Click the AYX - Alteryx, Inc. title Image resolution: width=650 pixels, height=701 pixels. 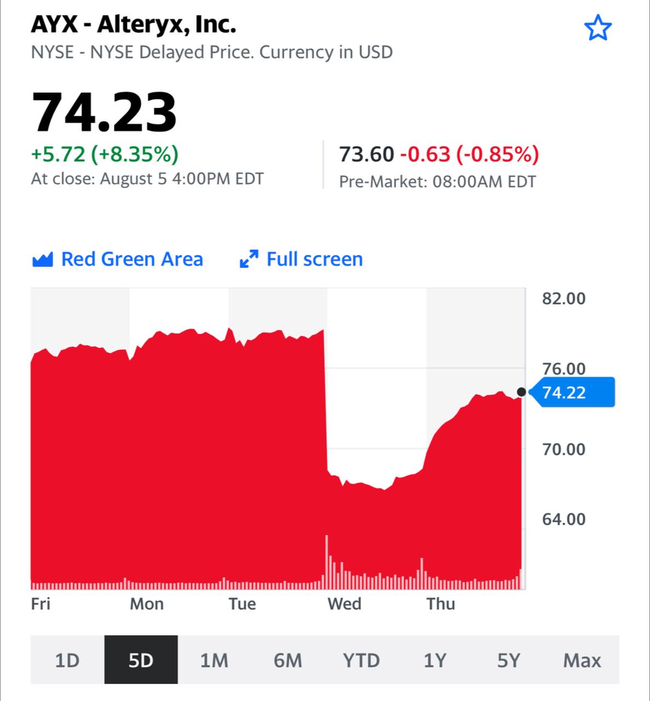coord(134,25)
